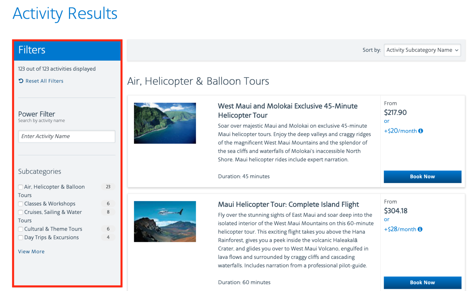Enable the Classes & Workshops checkbox

20,204
